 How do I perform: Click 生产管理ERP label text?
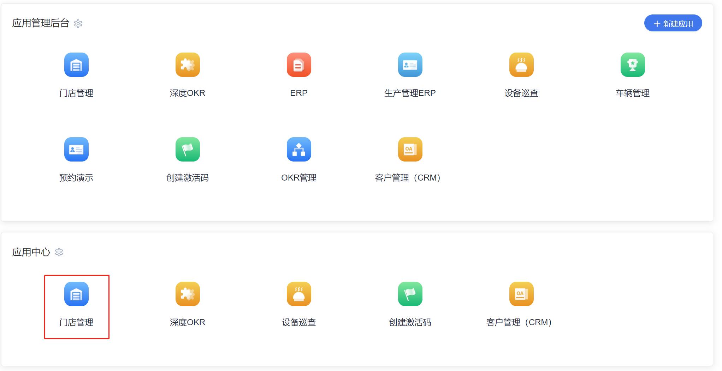coord(410,93)
